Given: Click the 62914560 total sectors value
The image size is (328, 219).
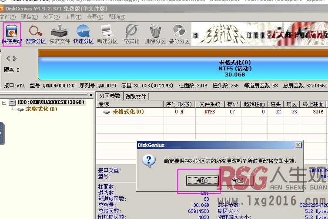Looking at the screenshot, I should [198, 211].
